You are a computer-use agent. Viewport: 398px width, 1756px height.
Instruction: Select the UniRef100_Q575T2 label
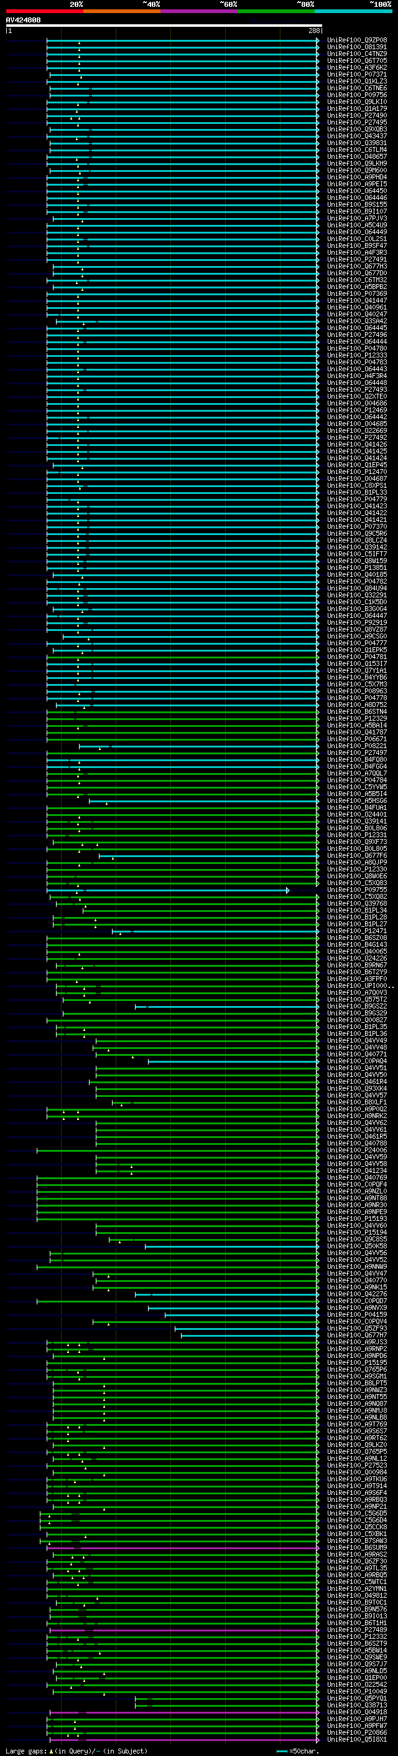tap(357, 999)
